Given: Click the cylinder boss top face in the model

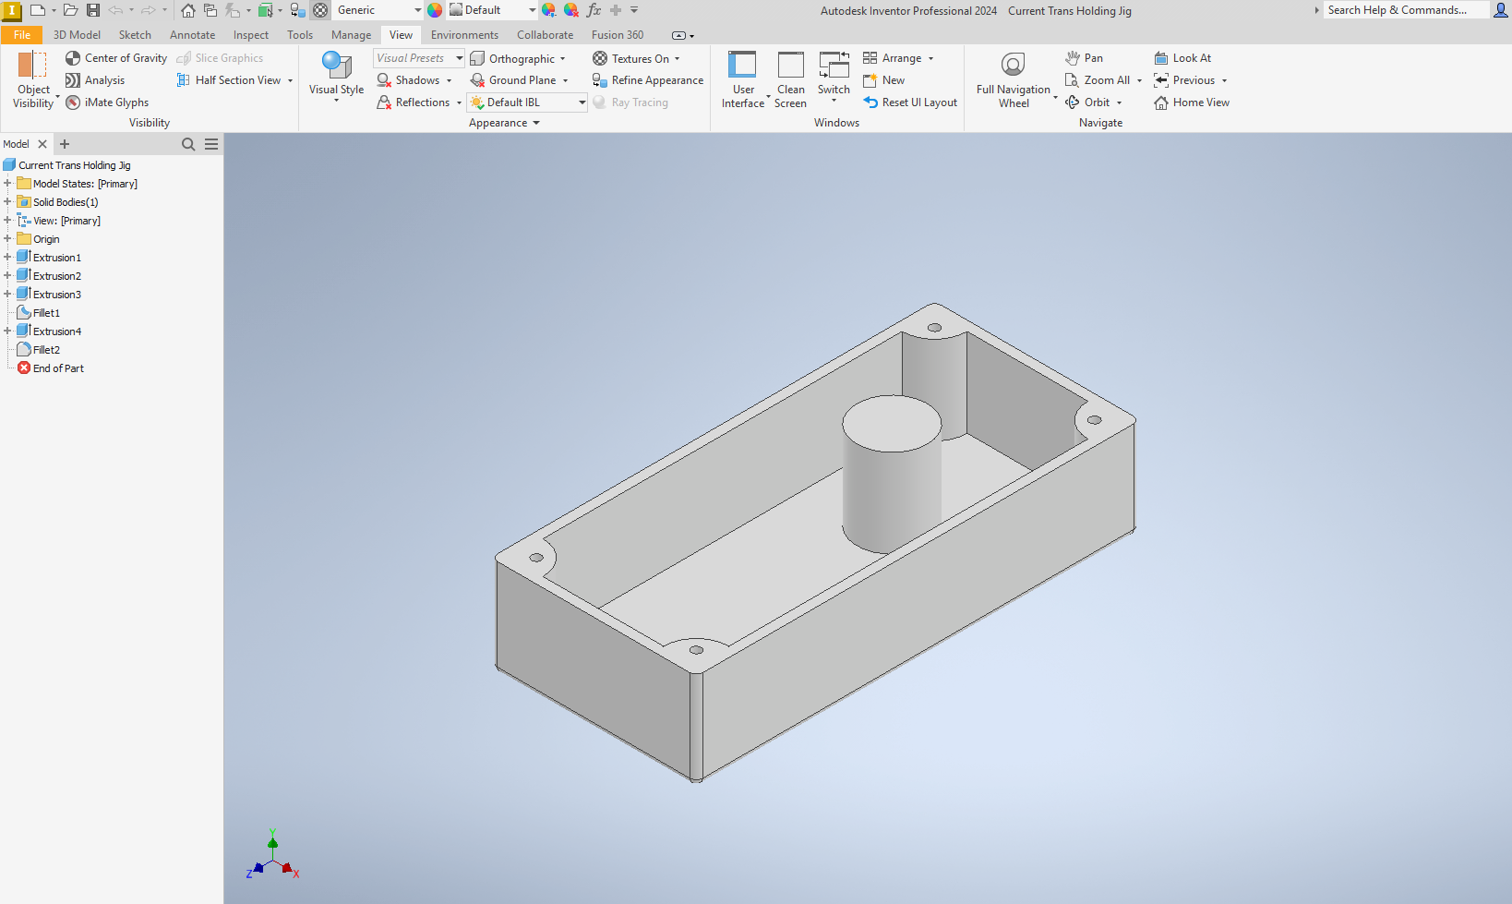Looking at the screenshot, I should point(892,424).
